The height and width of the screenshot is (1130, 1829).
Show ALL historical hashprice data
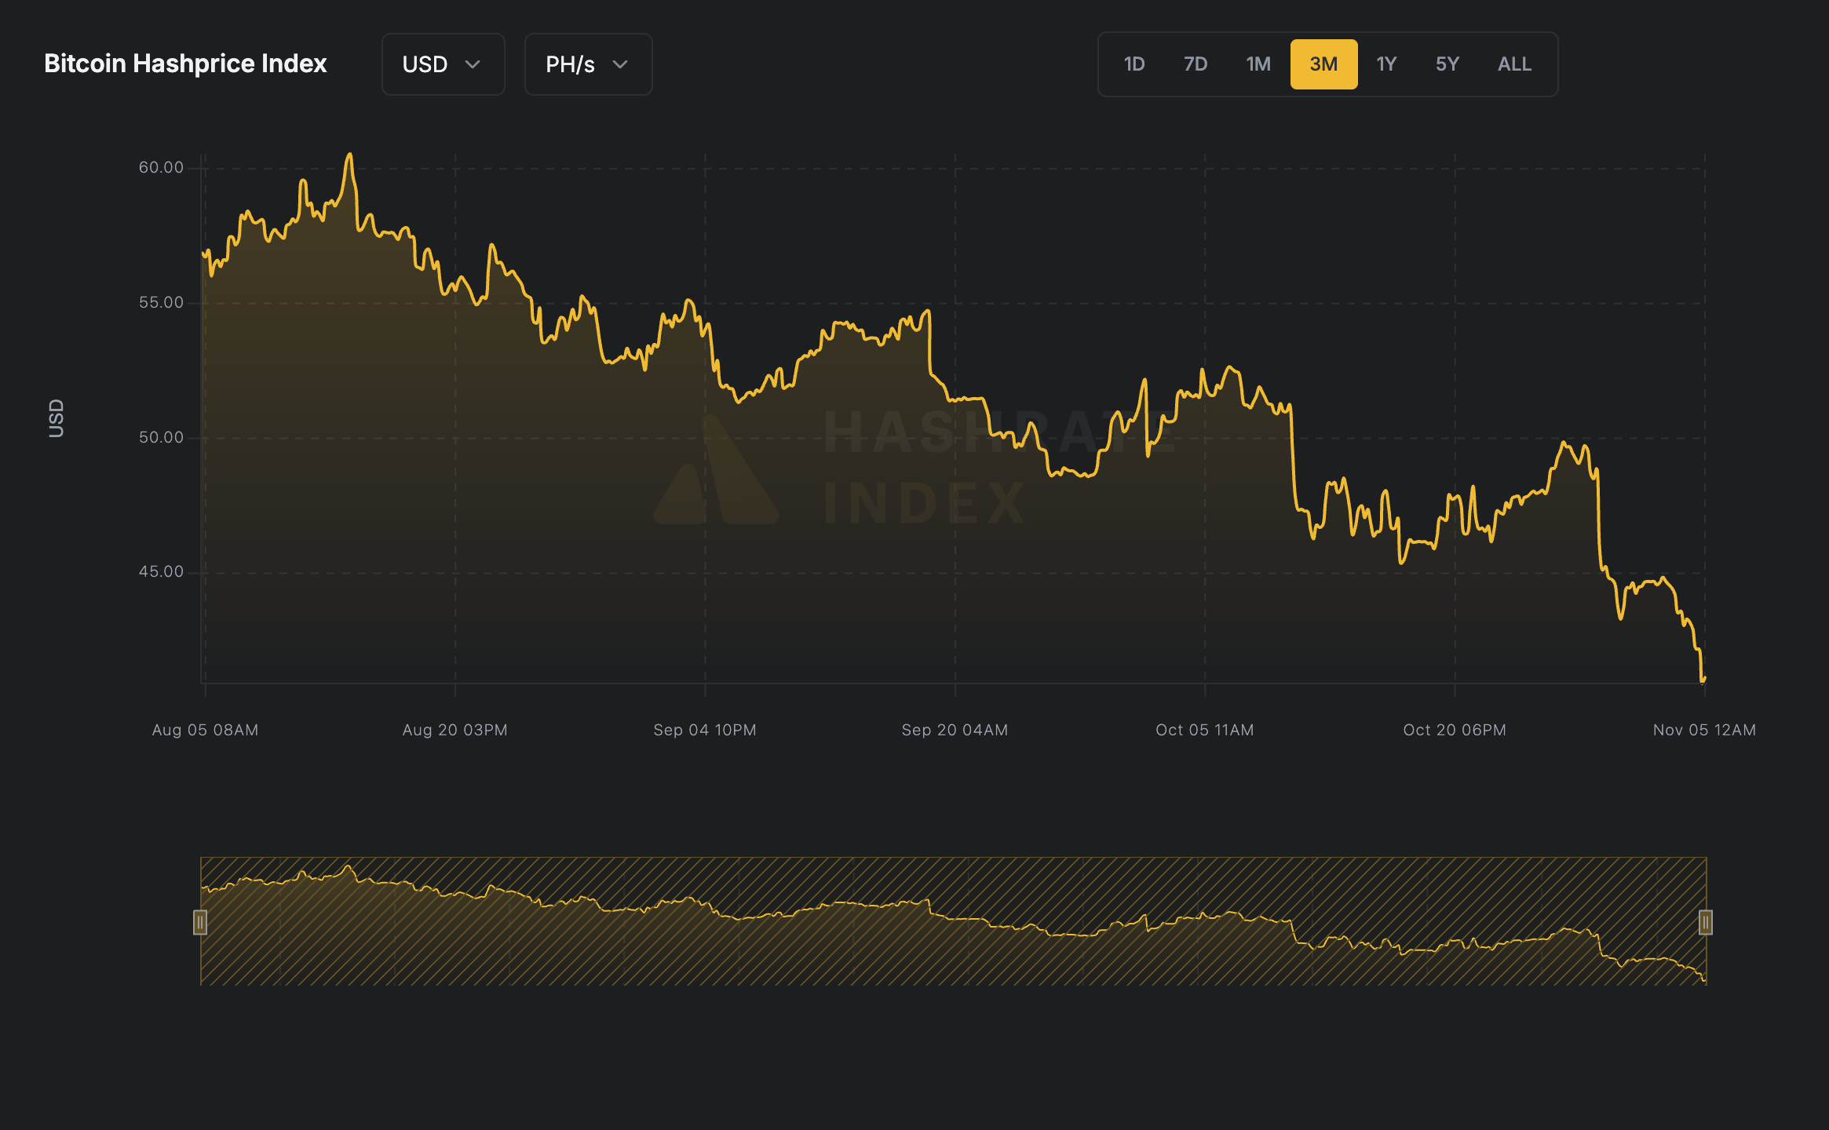click(x=1513, y=64)
